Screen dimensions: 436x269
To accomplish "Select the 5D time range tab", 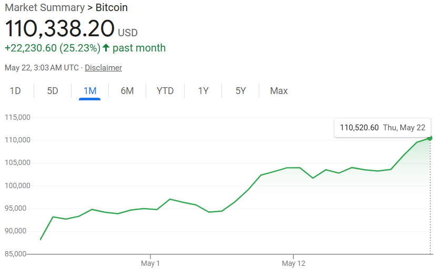I will click(53, 91).
